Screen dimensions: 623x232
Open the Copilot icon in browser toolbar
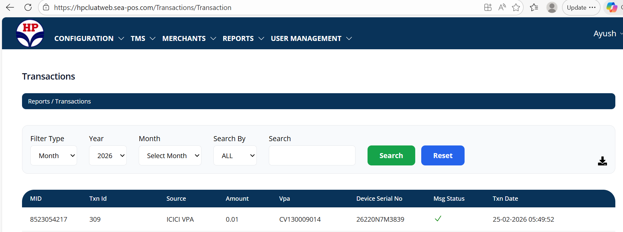click(612, 7)
